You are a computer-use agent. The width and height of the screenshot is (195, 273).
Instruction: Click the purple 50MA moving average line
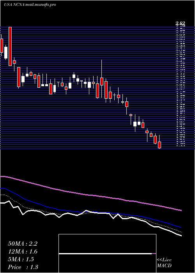pyautogui.click(x=90, y=195)
